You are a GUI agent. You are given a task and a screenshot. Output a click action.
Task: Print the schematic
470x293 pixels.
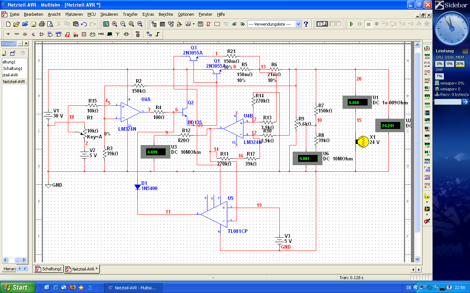coord(41,24)
